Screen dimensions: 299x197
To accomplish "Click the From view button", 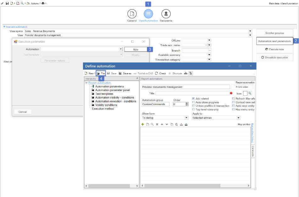I will 242,87.
